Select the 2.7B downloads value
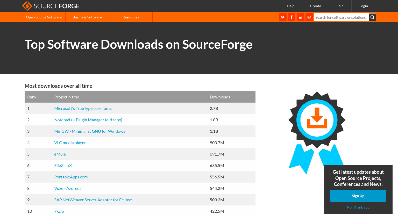Image resolution: width=398 pixels, height=214 pixels. point(214,108)
